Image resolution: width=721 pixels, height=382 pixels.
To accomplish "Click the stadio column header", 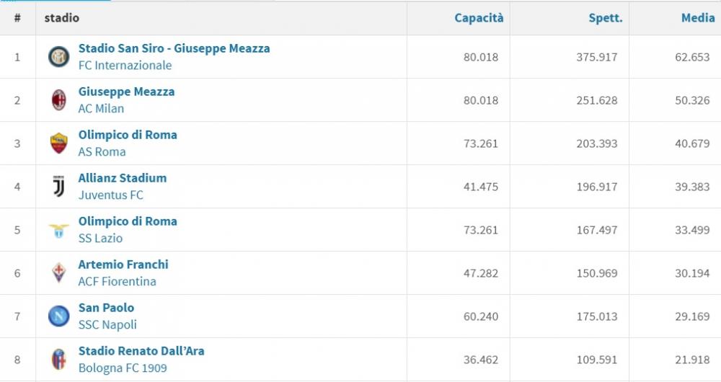I will pos(62,18).
